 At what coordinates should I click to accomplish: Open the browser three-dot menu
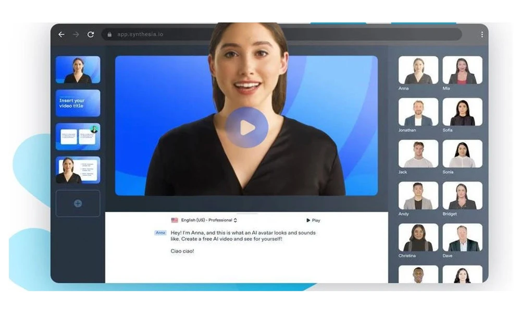coord(483,34)
